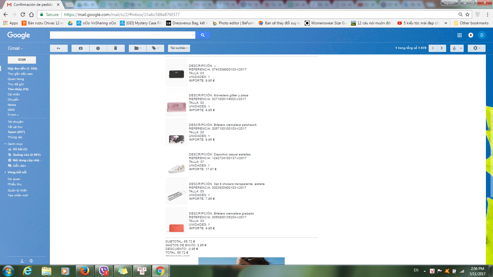Expand the 'Tác vụ khác' menu
The image size is (493, 277).
coord(179,48)
